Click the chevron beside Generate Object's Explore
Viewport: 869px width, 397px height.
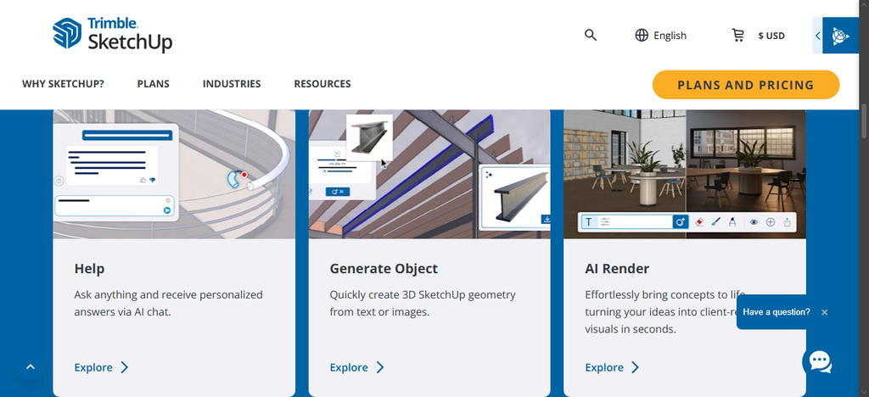click(x=380, y=367)
